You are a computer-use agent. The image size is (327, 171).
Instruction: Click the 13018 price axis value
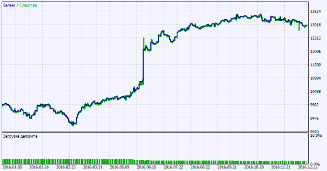click(x=316, y=25)
